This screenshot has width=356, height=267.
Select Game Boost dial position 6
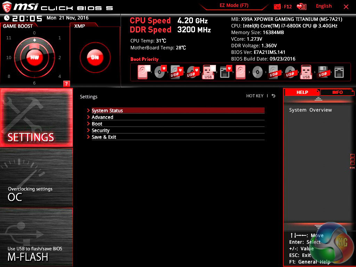tap(34, 83)
